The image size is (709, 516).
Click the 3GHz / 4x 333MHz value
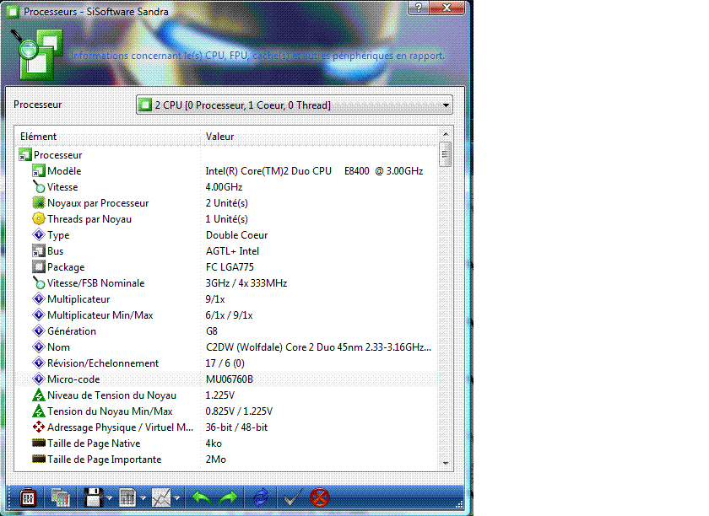coord(246,283)
